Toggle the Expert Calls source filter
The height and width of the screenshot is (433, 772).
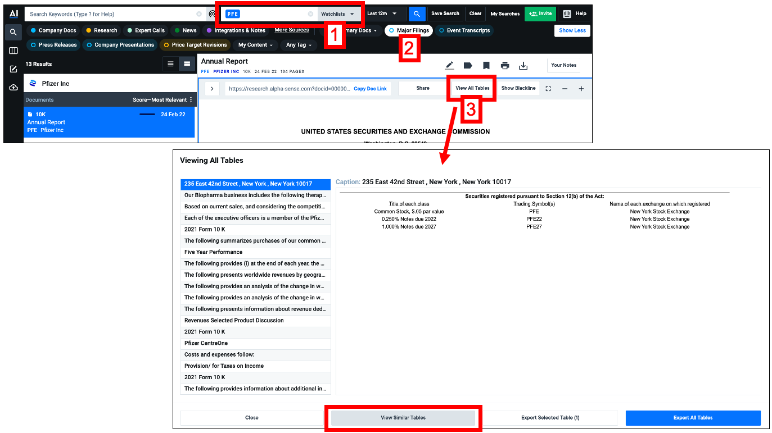coord(146,30)
